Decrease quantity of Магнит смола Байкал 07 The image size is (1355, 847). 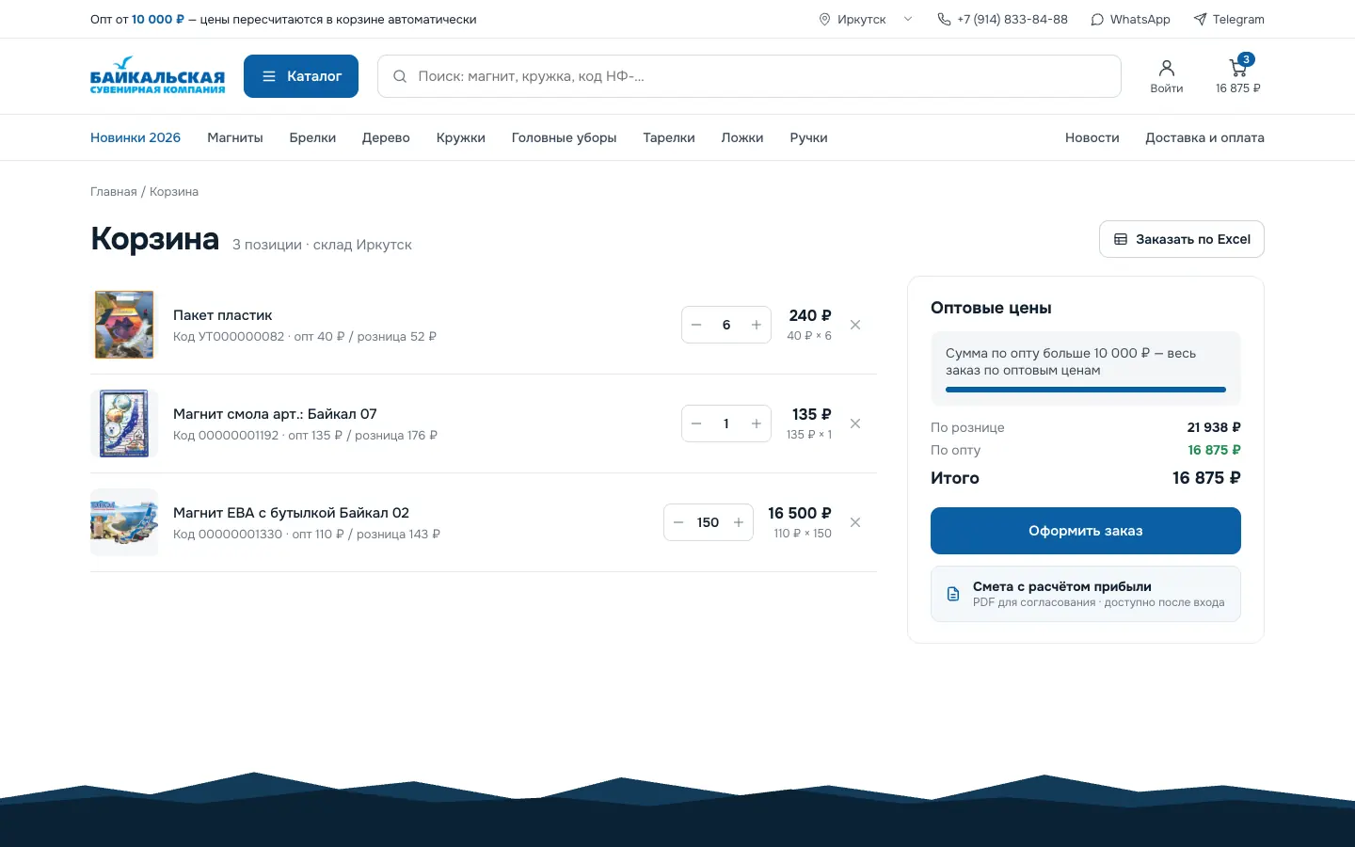point(696,423)
